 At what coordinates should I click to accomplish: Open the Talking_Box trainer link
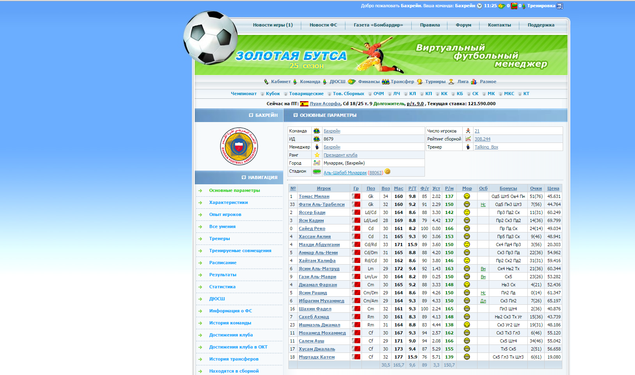point(486,147)
